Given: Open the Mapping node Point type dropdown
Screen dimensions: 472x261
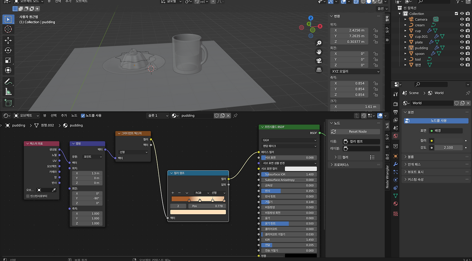Looking at the screenshot, I should (x=93, y=157).
